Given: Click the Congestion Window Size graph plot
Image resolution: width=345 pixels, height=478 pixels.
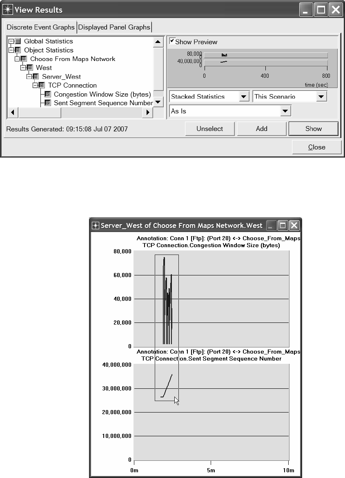Looking at the screenshot, I should coord(211,299).
